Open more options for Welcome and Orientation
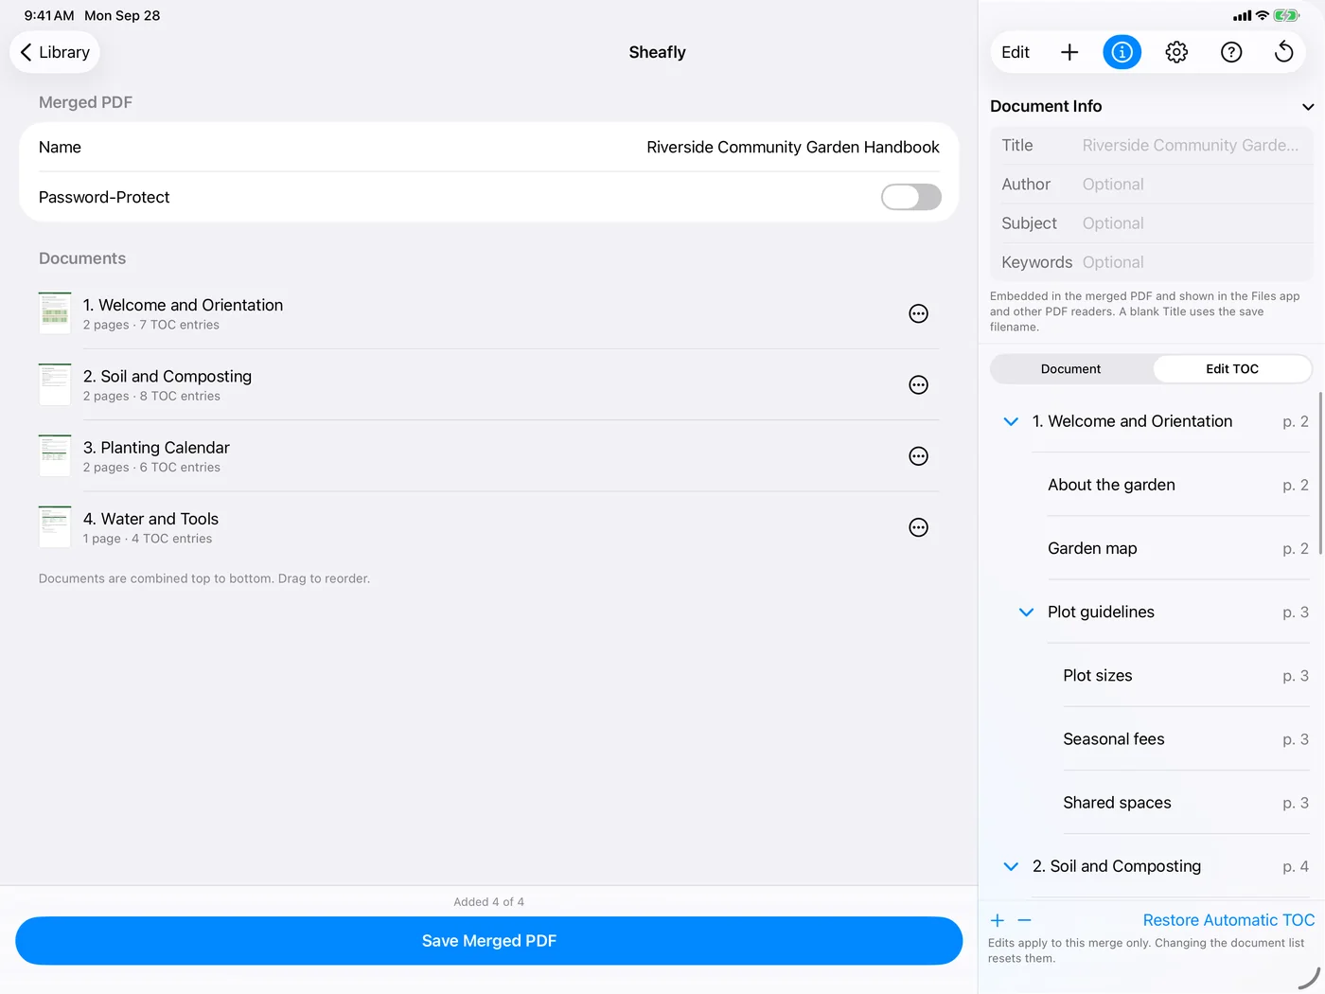This screenshot has height=994, width=1325. point(918,313)
